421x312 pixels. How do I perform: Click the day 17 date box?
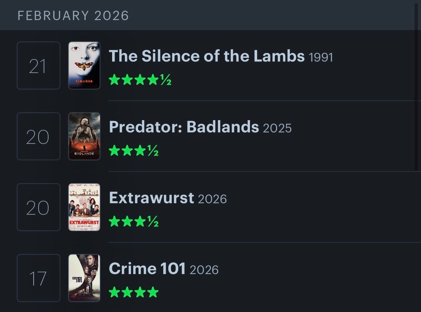[x=38, y=278]
